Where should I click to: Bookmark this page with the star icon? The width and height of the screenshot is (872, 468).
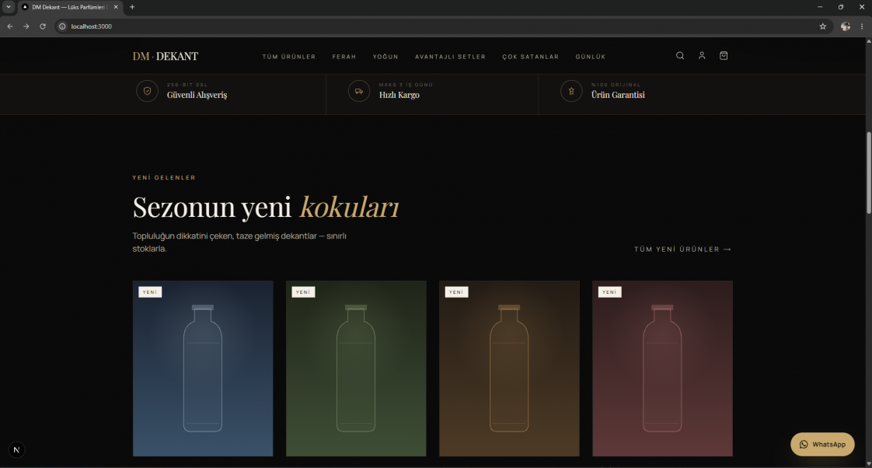tap(823, 26)
